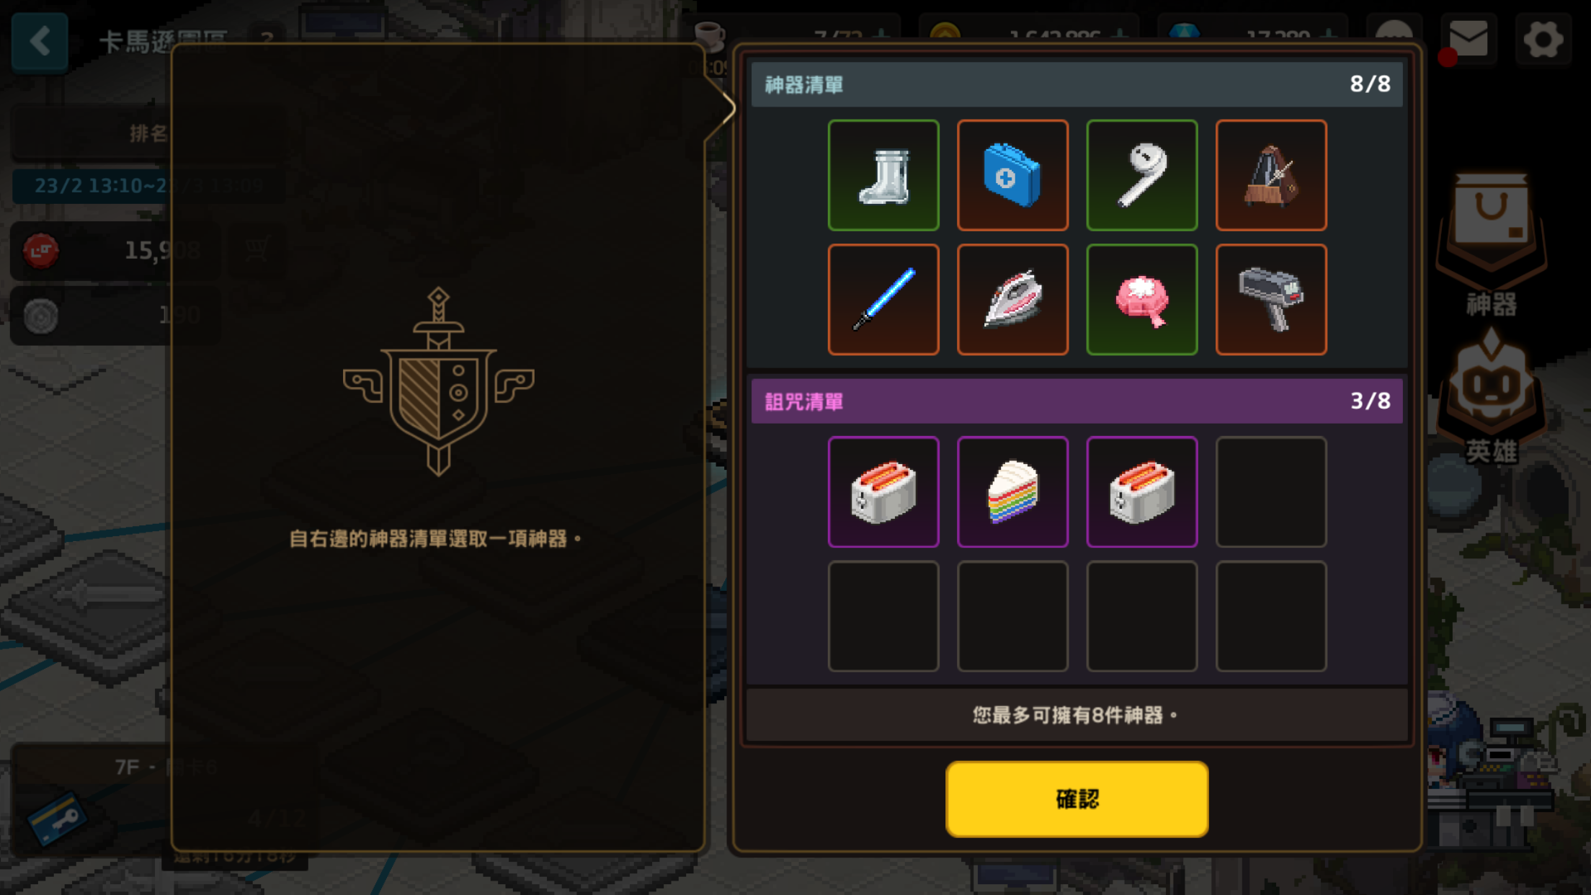Choose the clothes iron artifact
Screen dimensions: 1591x895
point(1012,299)
